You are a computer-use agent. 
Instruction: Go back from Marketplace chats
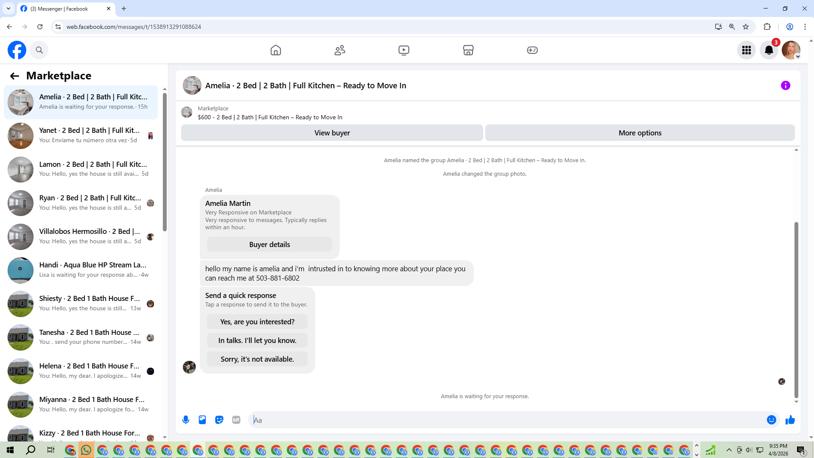[14, 76]
